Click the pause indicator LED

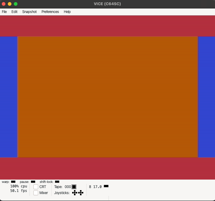(x=33, y=182)
